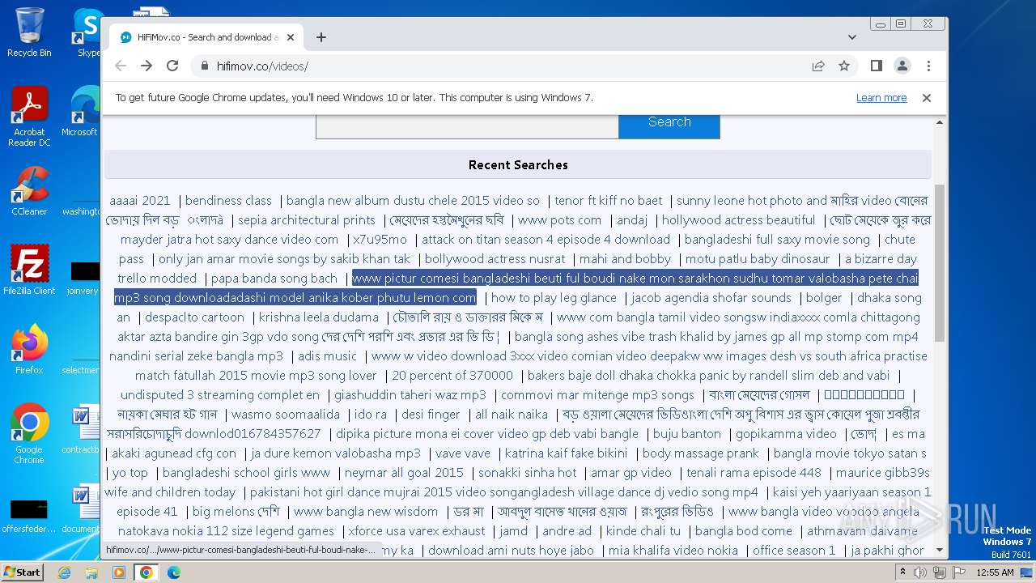Show hidden system tray icons
Screen dimensions: 1036x583
pos(902,572)
